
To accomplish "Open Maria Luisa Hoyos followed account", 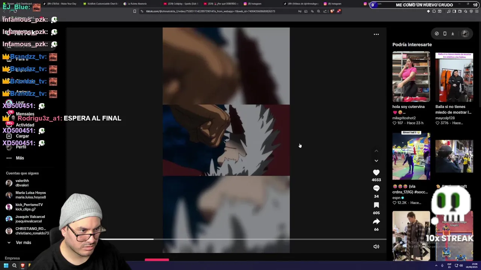I will (30, 195).
